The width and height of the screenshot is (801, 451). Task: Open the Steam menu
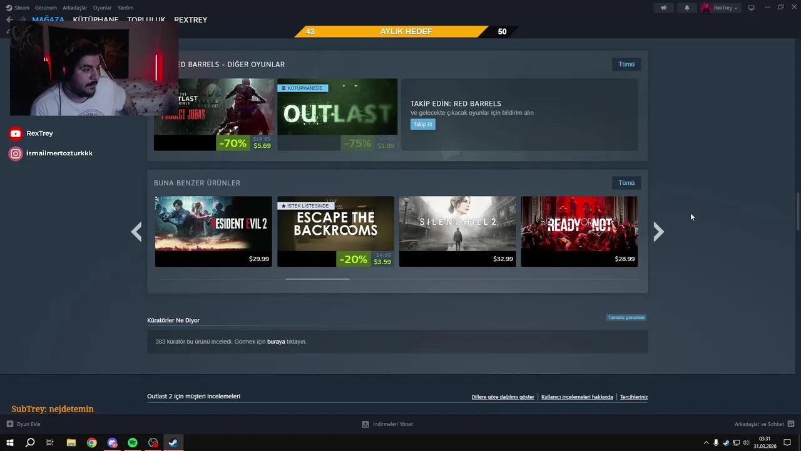point(18,8)
